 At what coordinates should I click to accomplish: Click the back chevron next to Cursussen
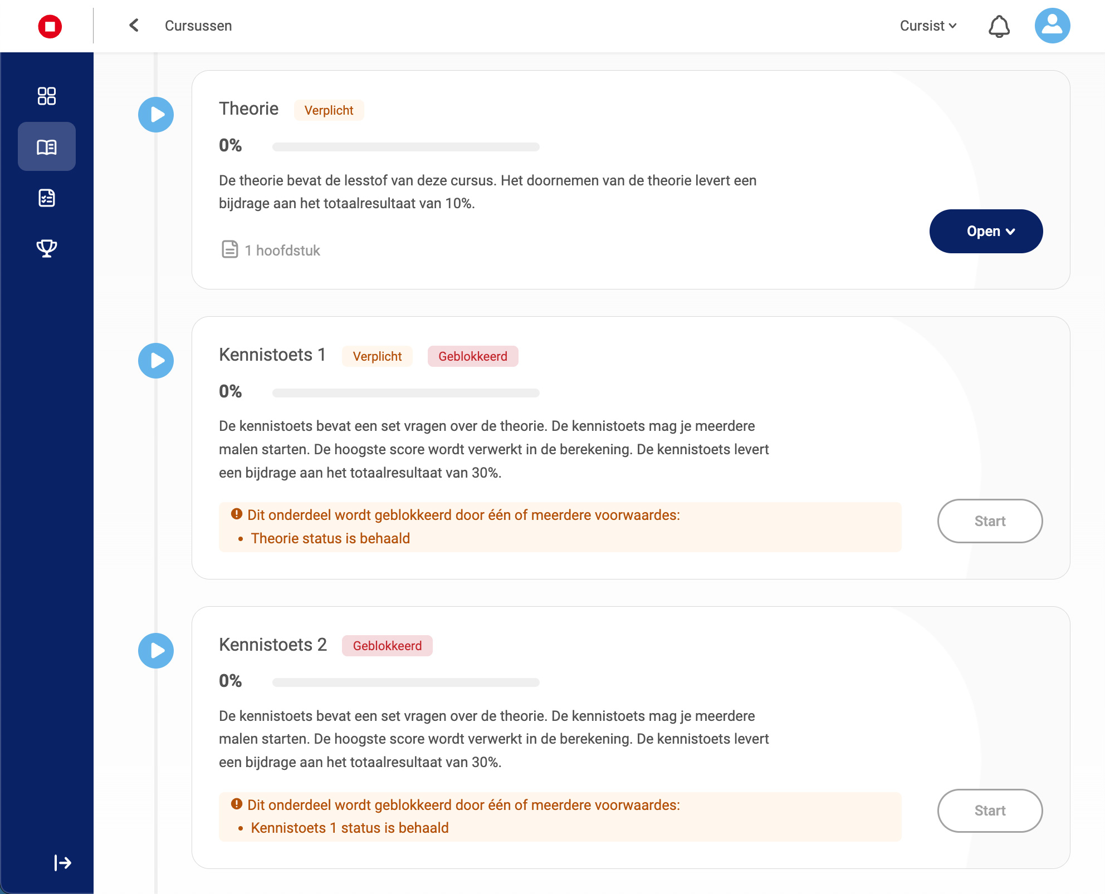coord(133,26)
